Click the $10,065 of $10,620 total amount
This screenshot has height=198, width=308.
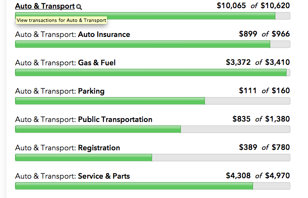click(x=253, y=6)
